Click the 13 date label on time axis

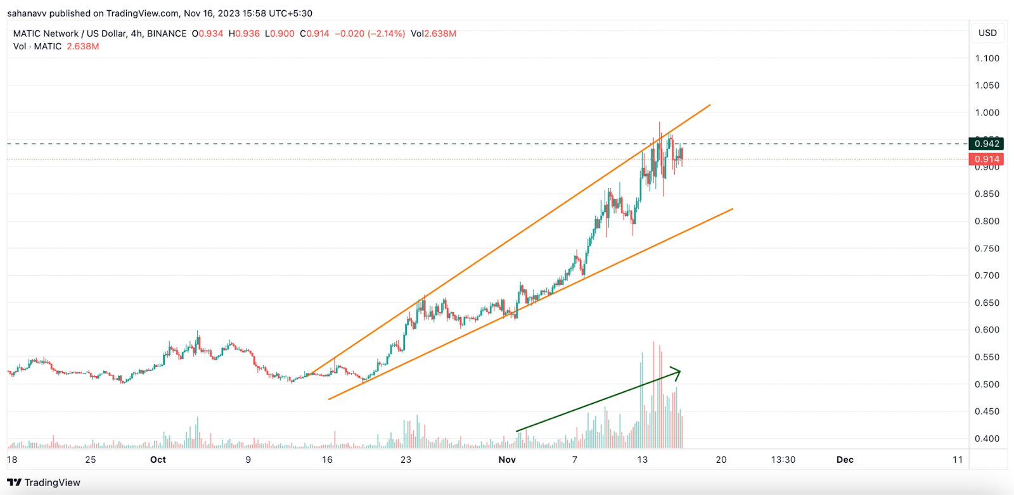click(x=643, y=460)
